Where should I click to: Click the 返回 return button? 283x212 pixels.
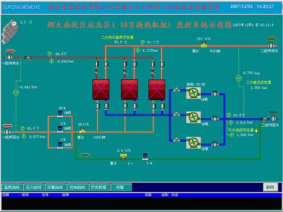click(270, 187)
